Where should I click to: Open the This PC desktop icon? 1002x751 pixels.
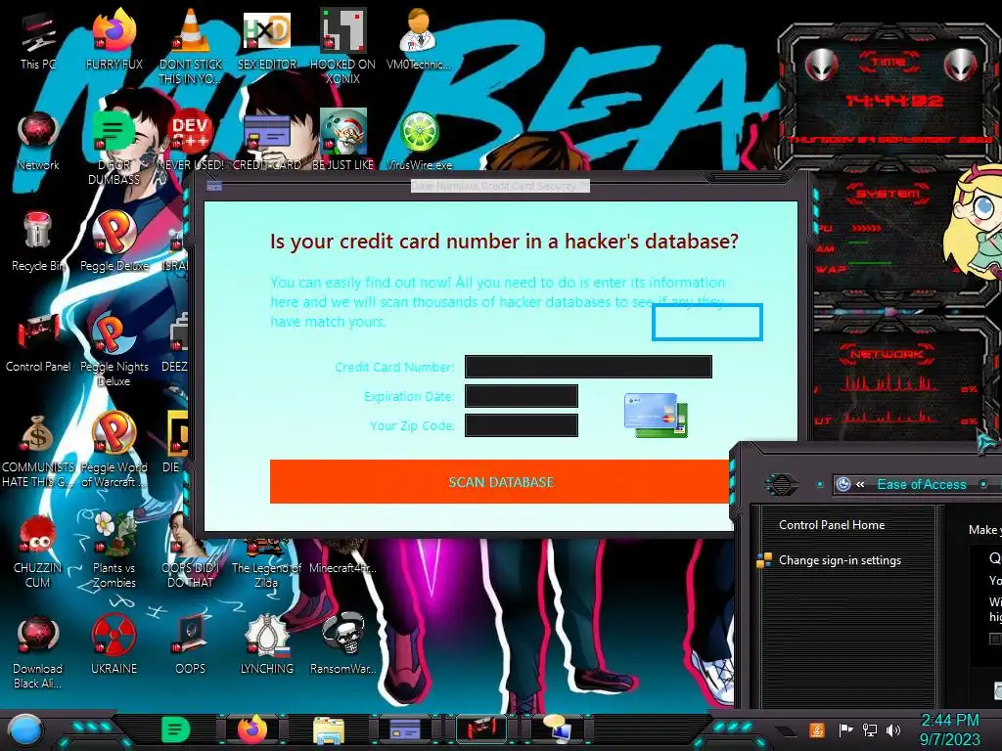point(38,41)
